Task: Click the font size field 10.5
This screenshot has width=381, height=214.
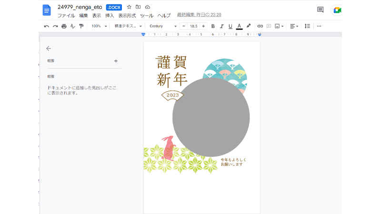Action: pyautogui.click(x=193, y=26)
